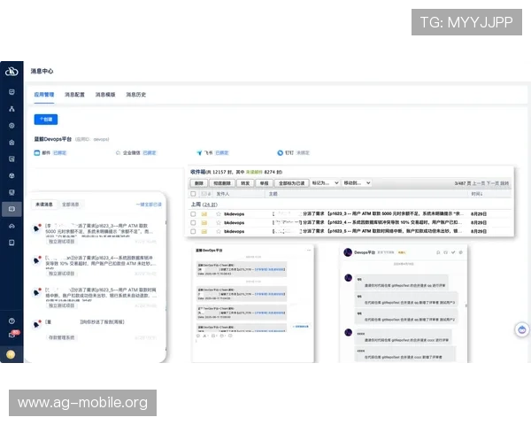Switch to the 消息历史 tab
The image size is (531, 425).
click(x=136, y=95)
